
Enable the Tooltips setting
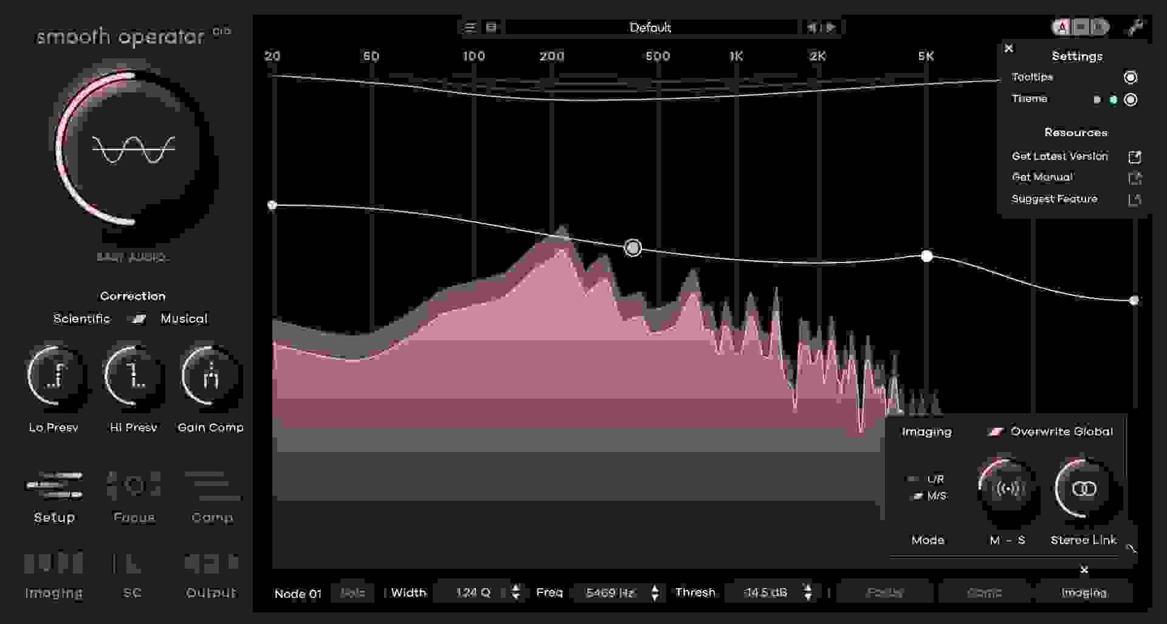click(1131, 77)
